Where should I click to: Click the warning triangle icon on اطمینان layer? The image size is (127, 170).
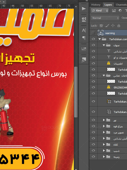click(x=108, y=63)
